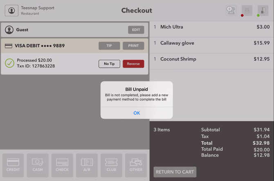Viewport: 274px width, 181px height.
Task: Return to cart
Action: [x=175, y=172]
